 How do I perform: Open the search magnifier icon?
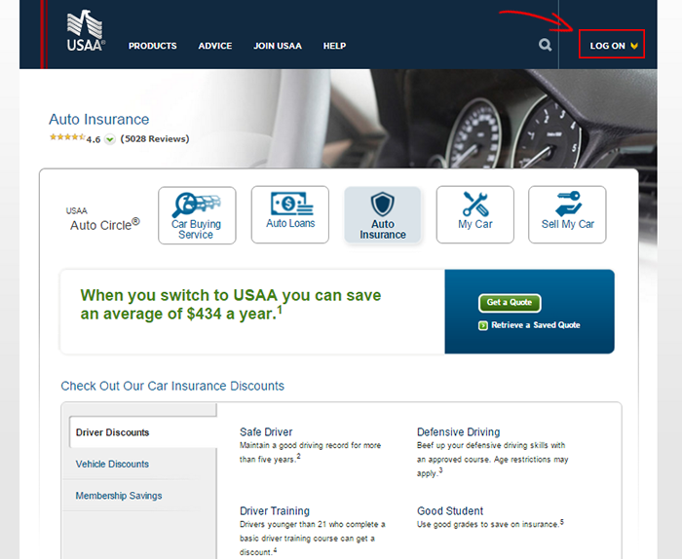pyautogui.click(x=545, y=45)
